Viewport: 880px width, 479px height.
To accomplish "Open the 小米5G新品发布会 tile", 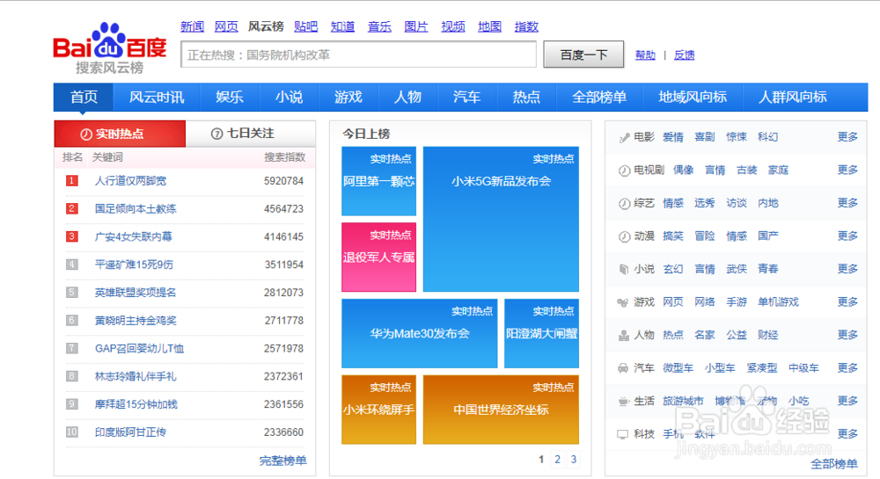I will (x=501, y=219).
